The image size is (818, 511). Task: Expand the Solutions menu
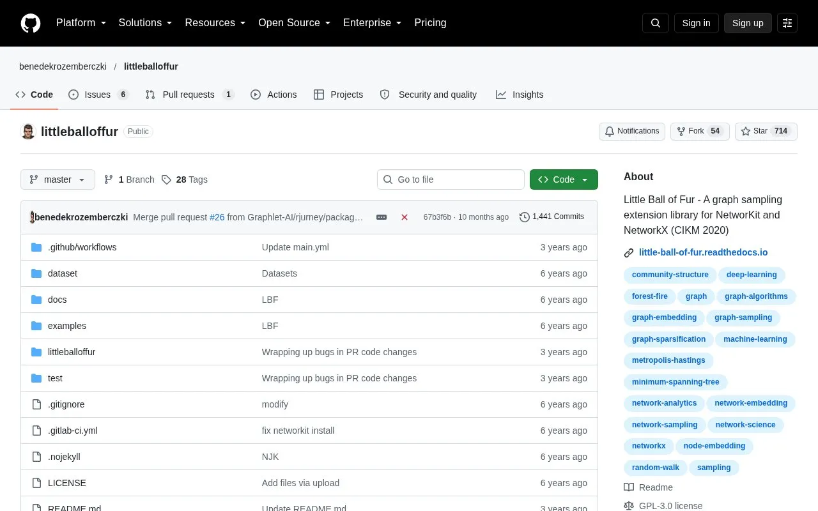[x=146, y=23]
